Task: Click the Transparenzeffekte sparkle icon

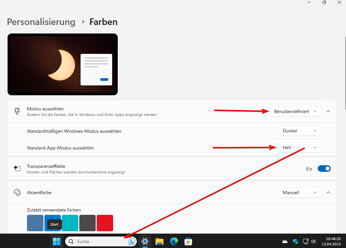Action: coord(17,169)
